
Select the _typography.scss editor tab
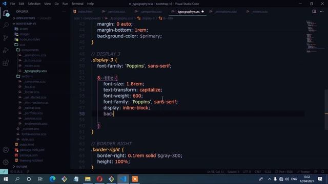188,12
